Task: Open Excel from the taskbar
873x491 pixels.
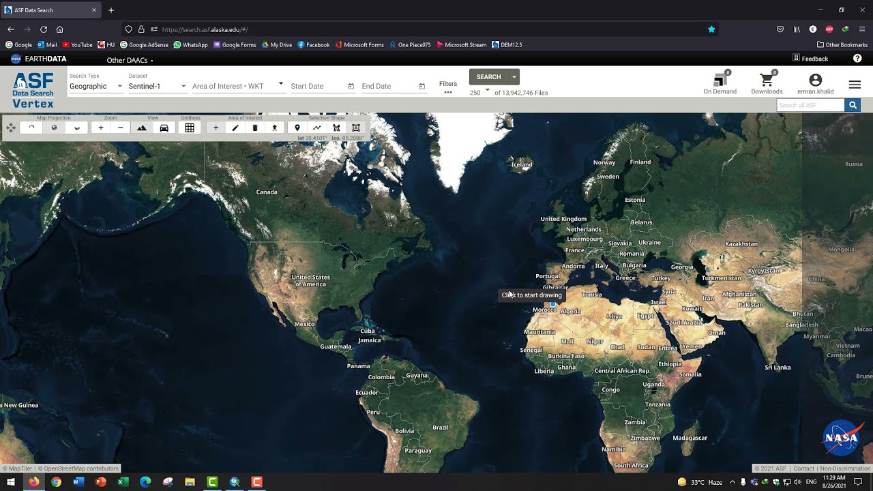Action: [x=123, y=482]
